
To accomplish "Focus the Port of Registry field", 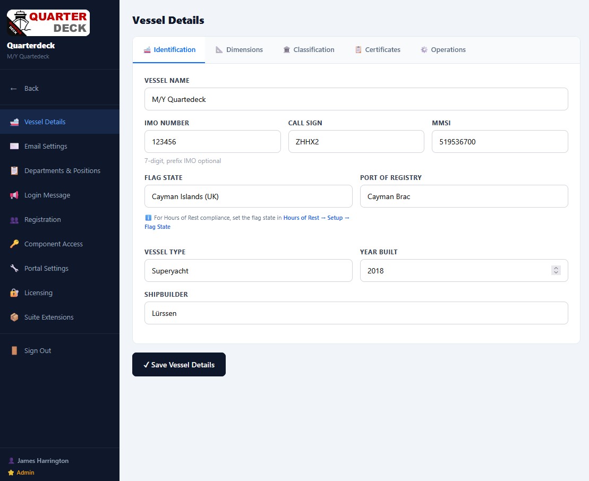I will (464, 196).
